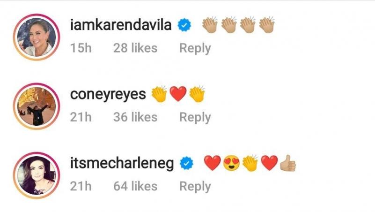View the 64 likes on Charlene's comment
The image size is (375, 212).
click(135, 186)
